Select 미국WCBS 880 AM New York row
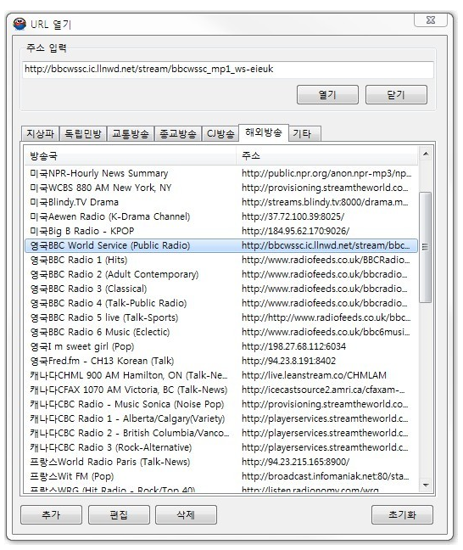463x550 pixels. pyautogui.click(x=221, y=188)
